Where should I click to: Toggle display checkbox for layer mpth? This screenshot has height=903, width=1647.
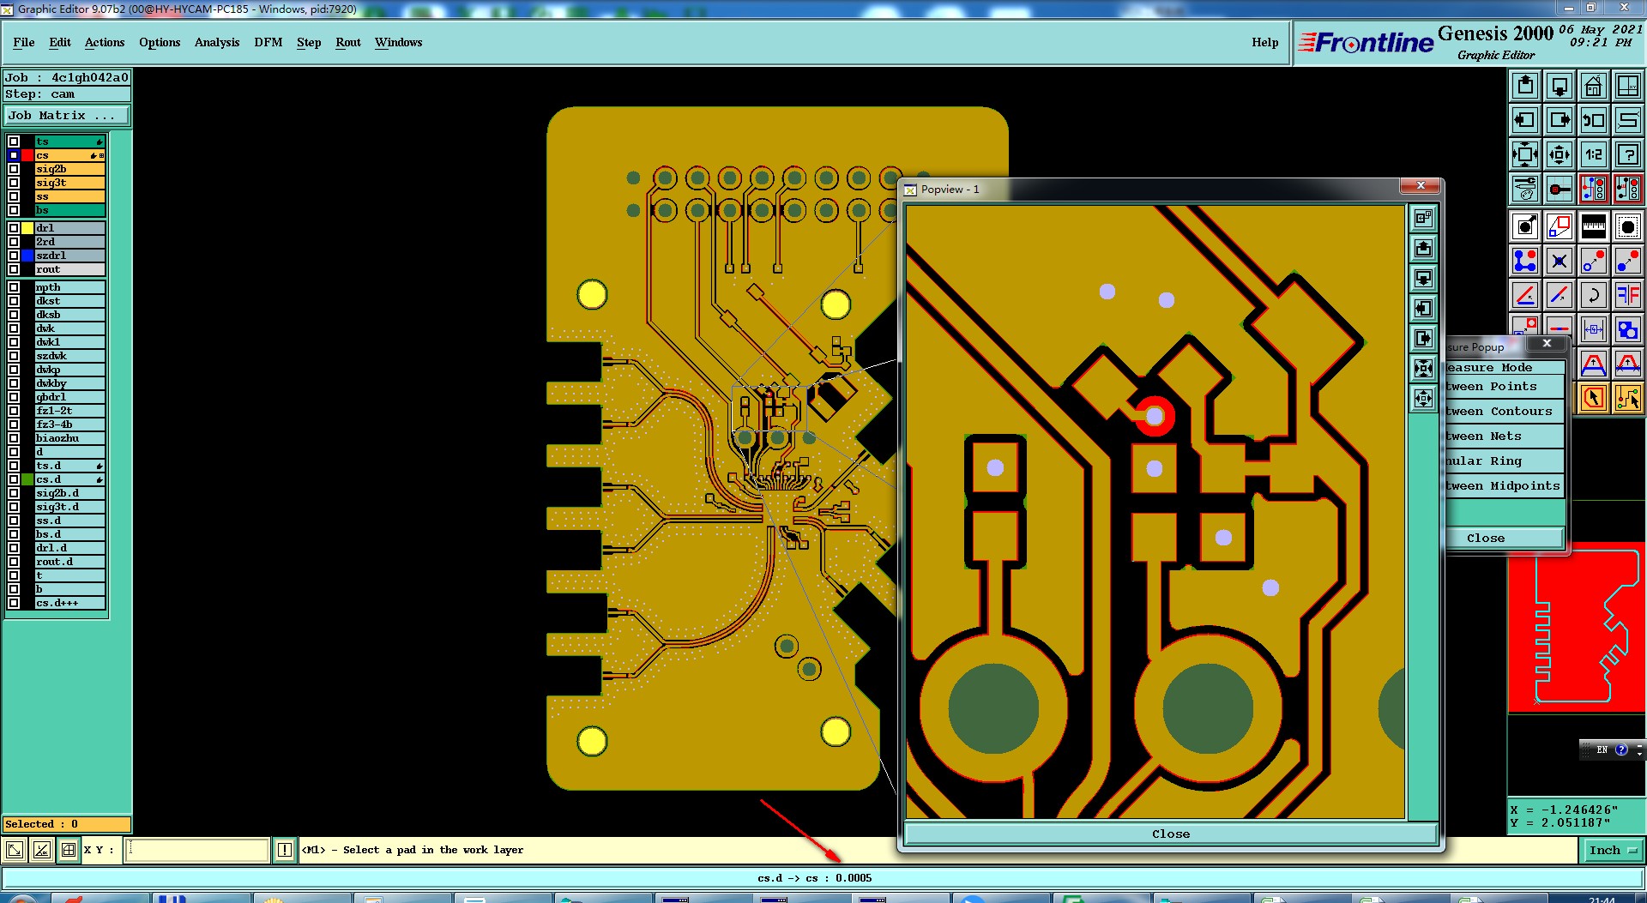[x=14, y=287]
